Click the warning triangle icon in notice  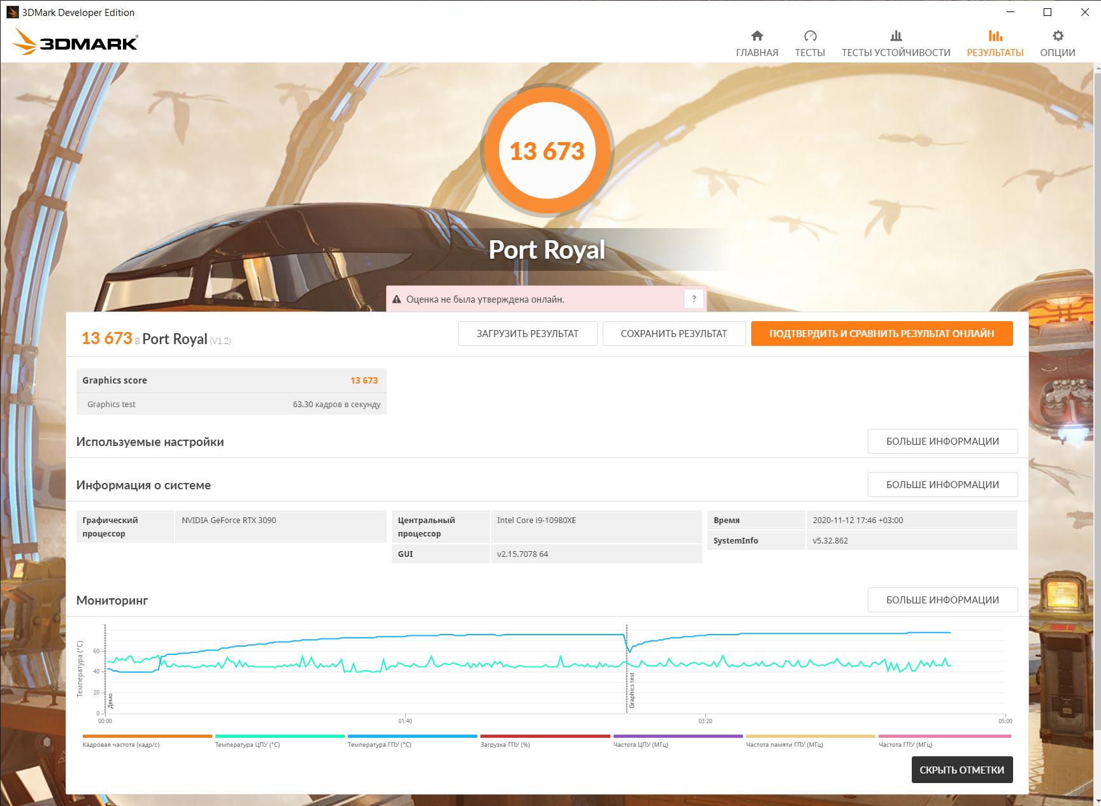396,299
